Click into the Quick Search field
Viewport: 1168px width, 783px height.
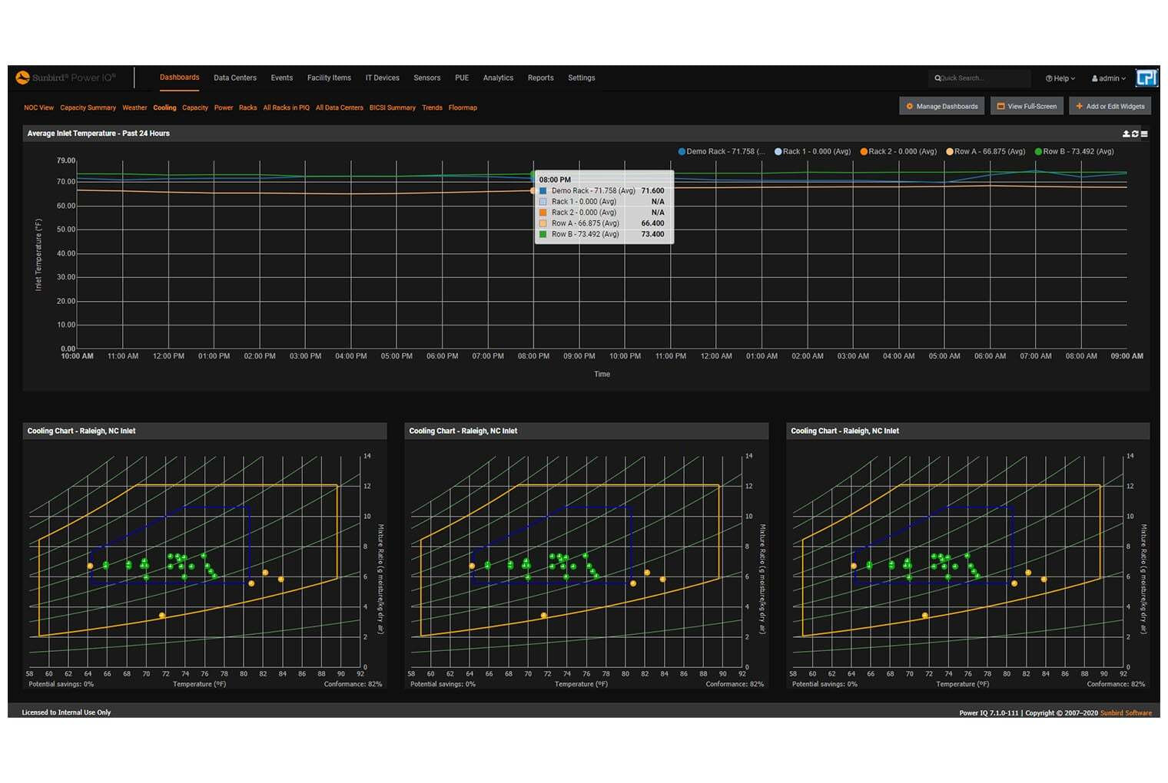[x=984, y=78]
